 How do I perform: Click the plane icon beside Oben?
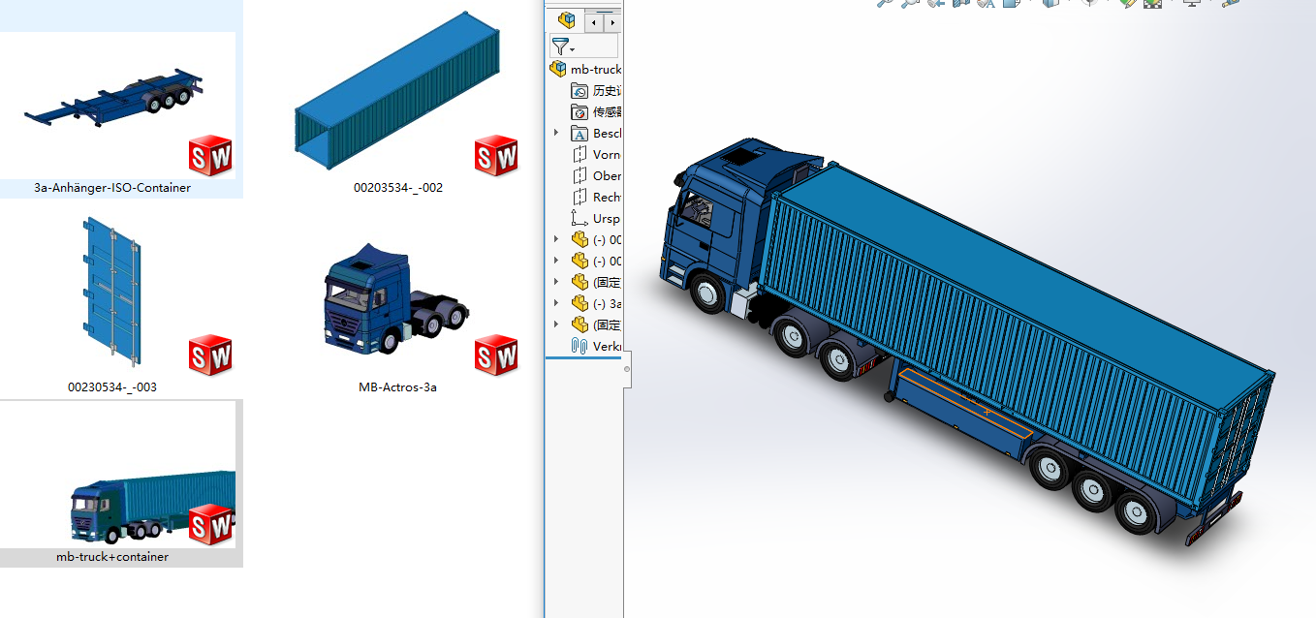point(580,176)
